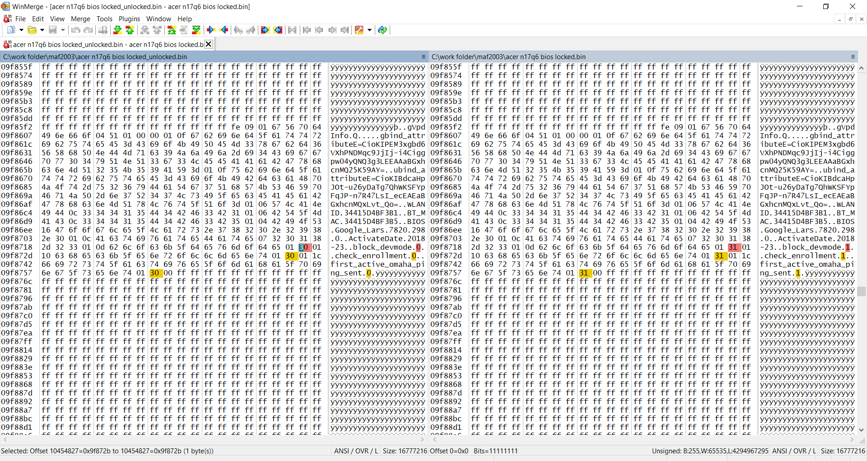This screenshot has height=461, width=867.
Task: Click left pane text '-23..block_devmode.0.'
Action: tap(378, 247)
